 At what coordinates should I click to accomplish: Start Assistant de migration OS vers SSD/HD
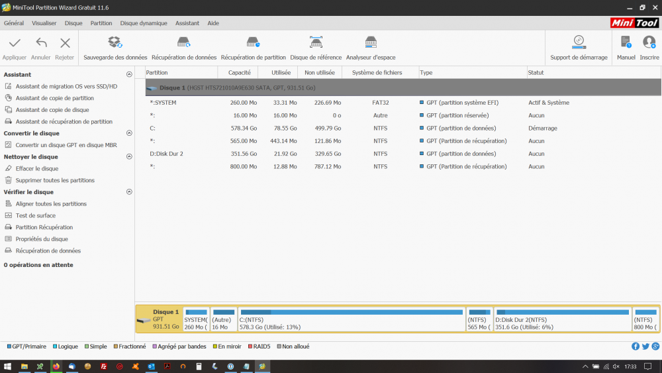(x=66, y=86)
